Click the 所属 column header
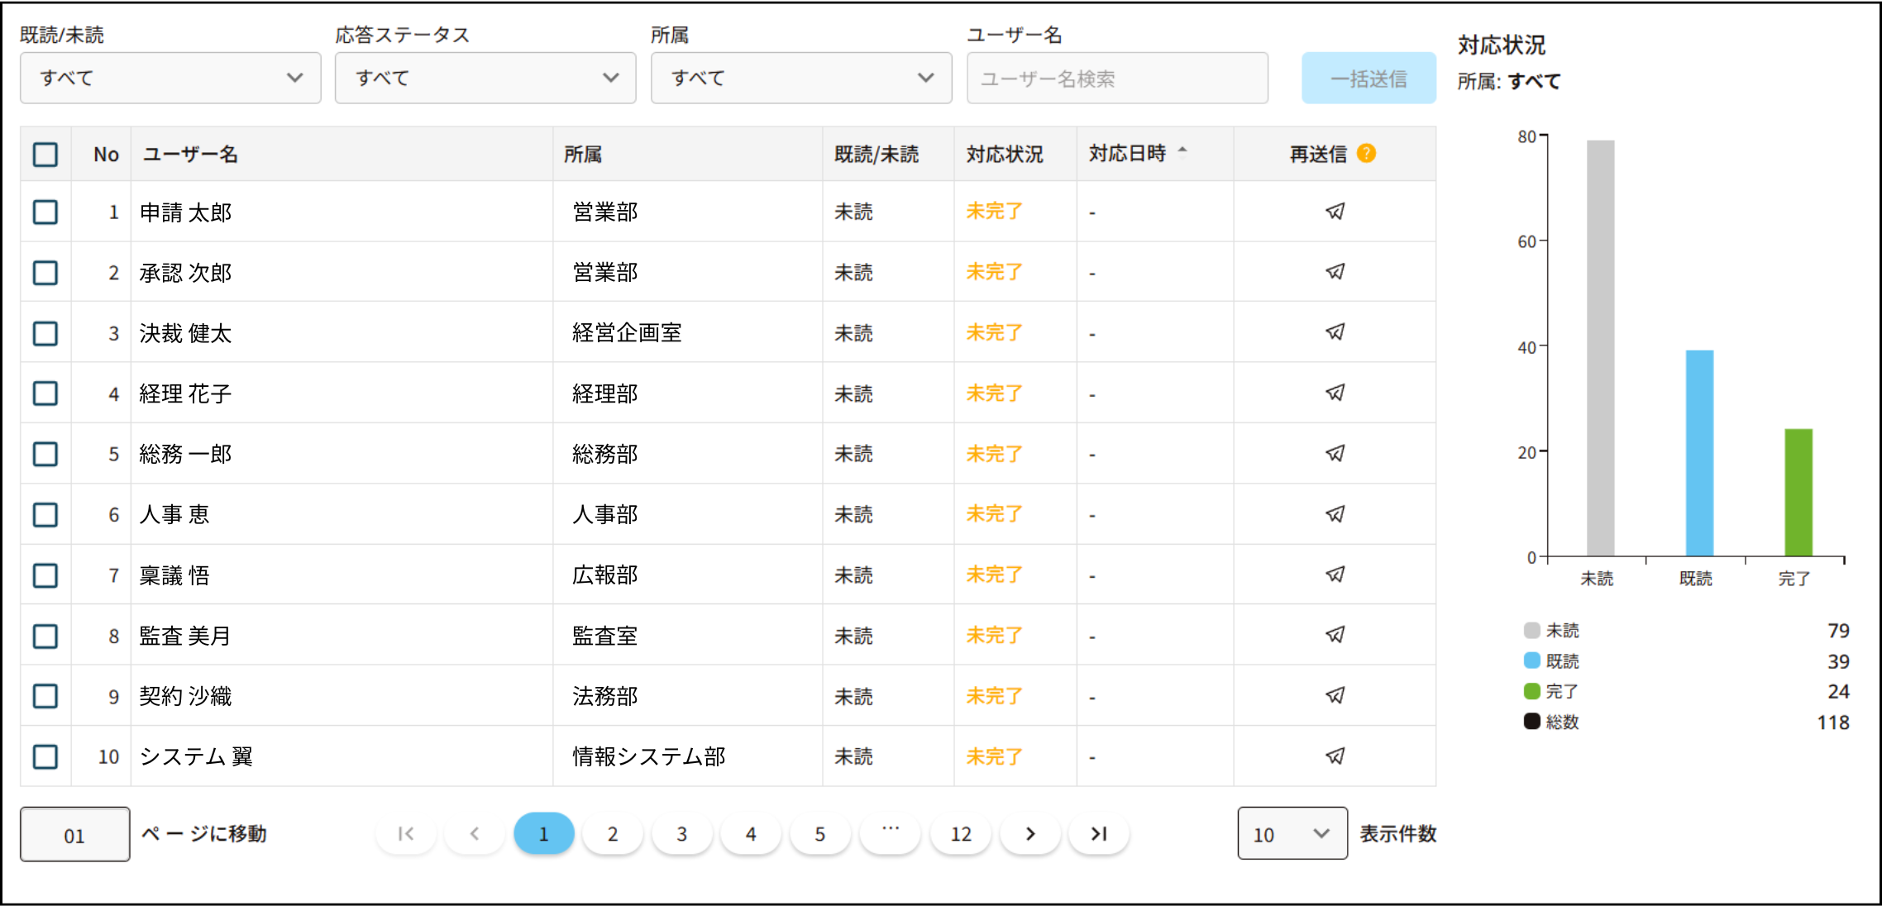Screen dimensions: 1882x906 coord(583,154)
